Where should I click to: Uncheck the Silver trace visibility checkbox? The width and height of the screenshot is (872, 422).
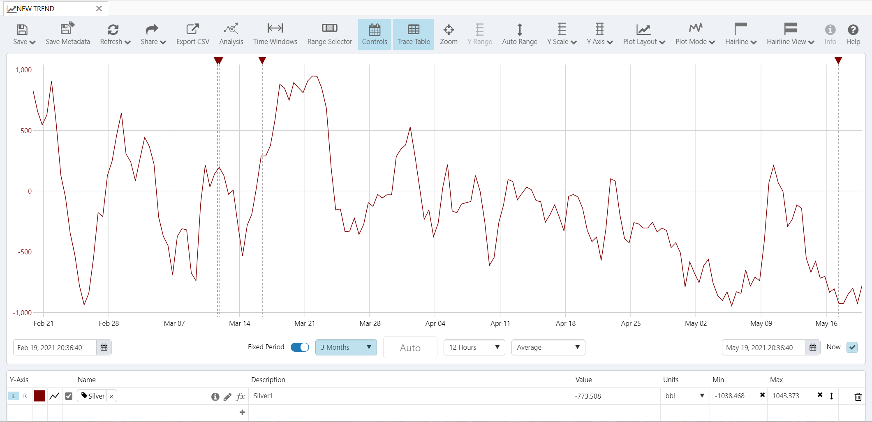tap(69, 396)
